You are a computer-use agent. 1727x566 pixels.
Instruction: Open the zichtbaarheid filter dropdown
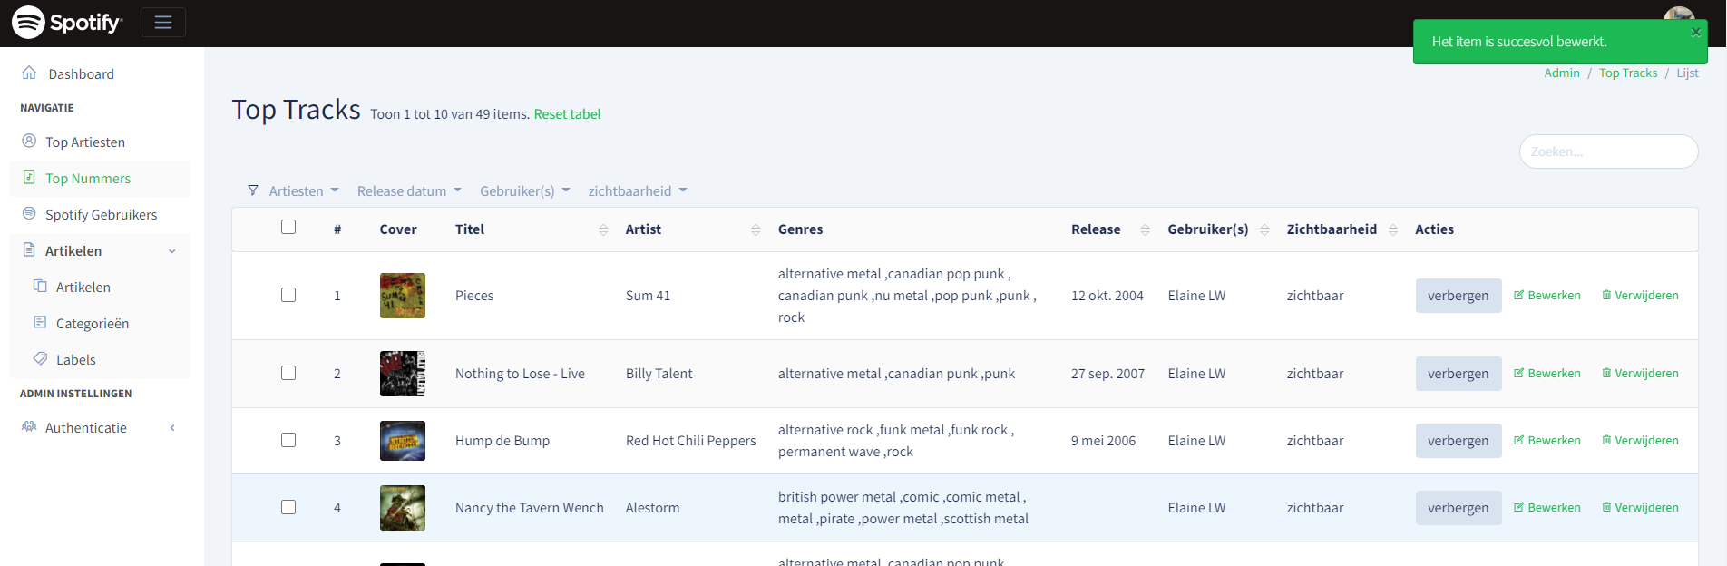tap(638, 190)
